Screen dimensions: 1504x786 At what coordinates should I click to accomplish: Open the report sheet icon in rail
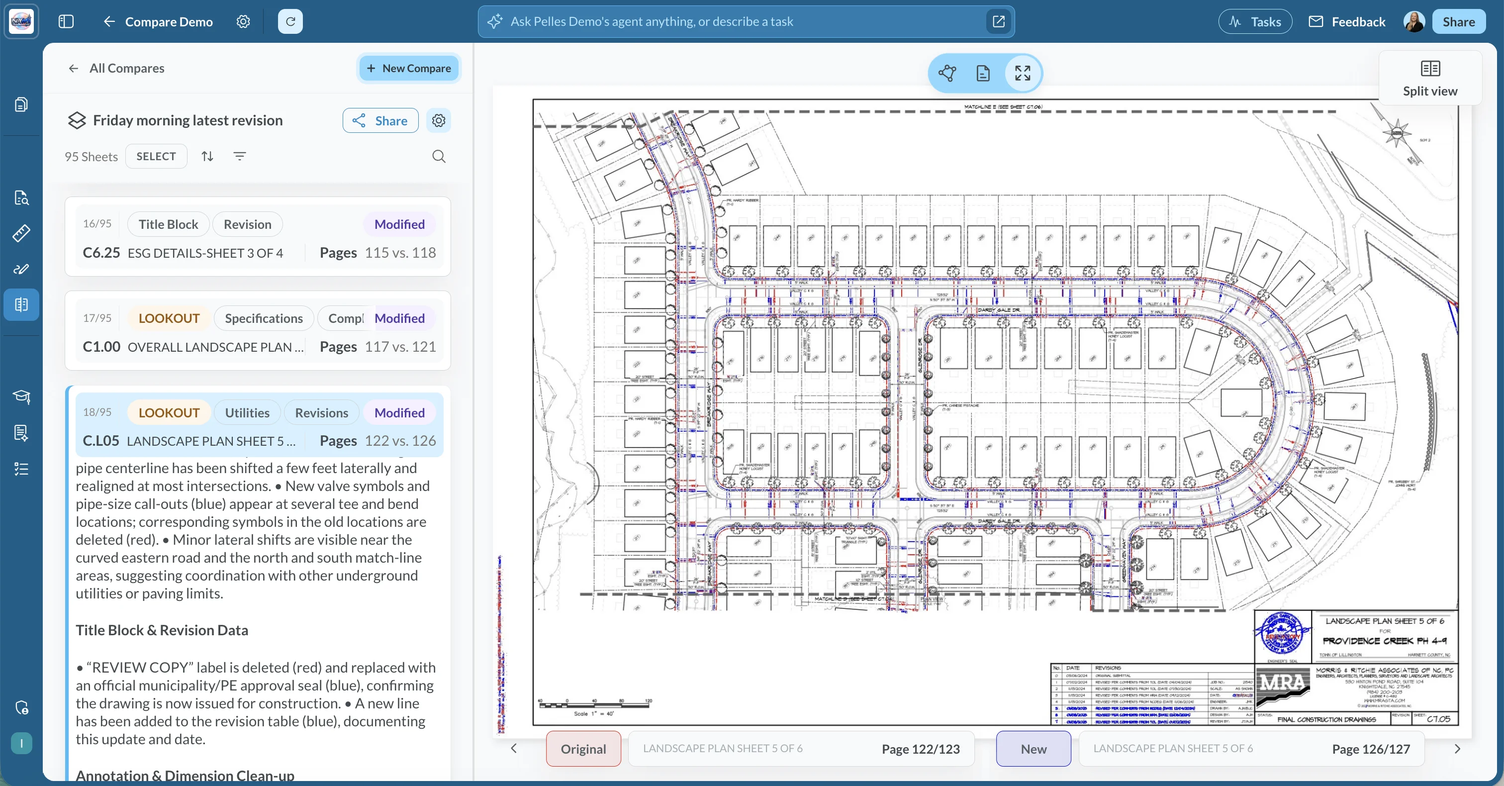coord(21,433)
